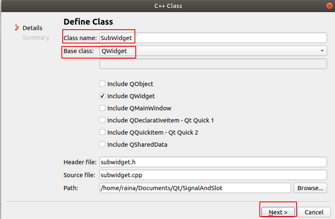This screenshot has height=219, width=335.
Task: Cancel the class creation dialog
Action: tap(314, 212)
